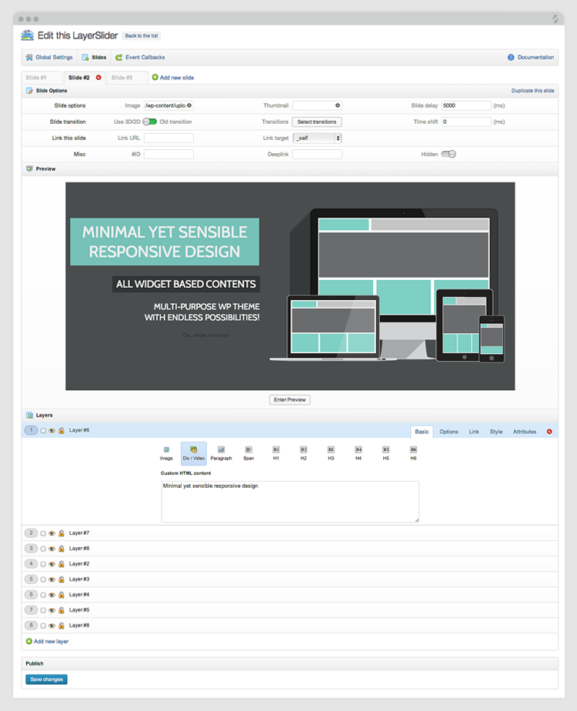Image resolution: width=577 pixels, height=711 pixels.
Task: Open the layer Link tab
Action: click(474, 432)
